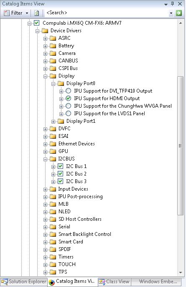186x287 pixels.
Task: Switch to the Class View tab
Action: point(115,282)
